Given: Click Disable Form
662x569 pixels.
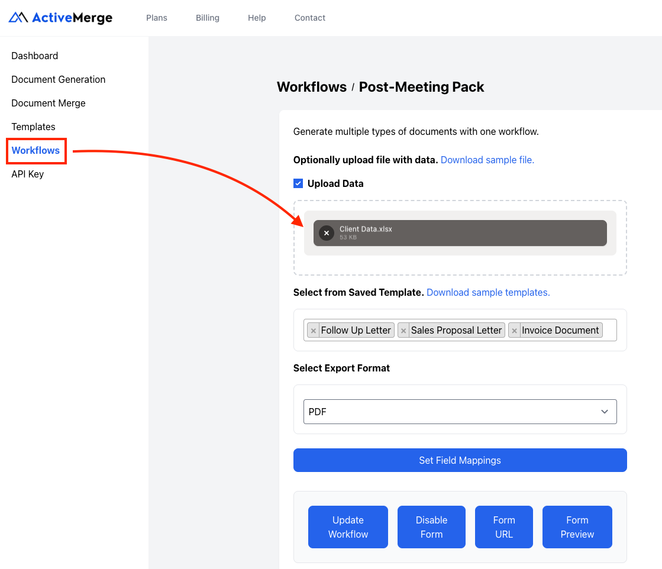Looking at the screenshot, I should click(431, 526).
